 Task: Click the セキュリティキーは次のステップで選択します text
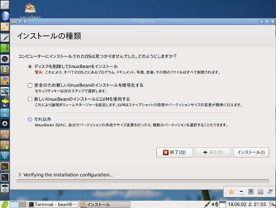click(71, 91)
